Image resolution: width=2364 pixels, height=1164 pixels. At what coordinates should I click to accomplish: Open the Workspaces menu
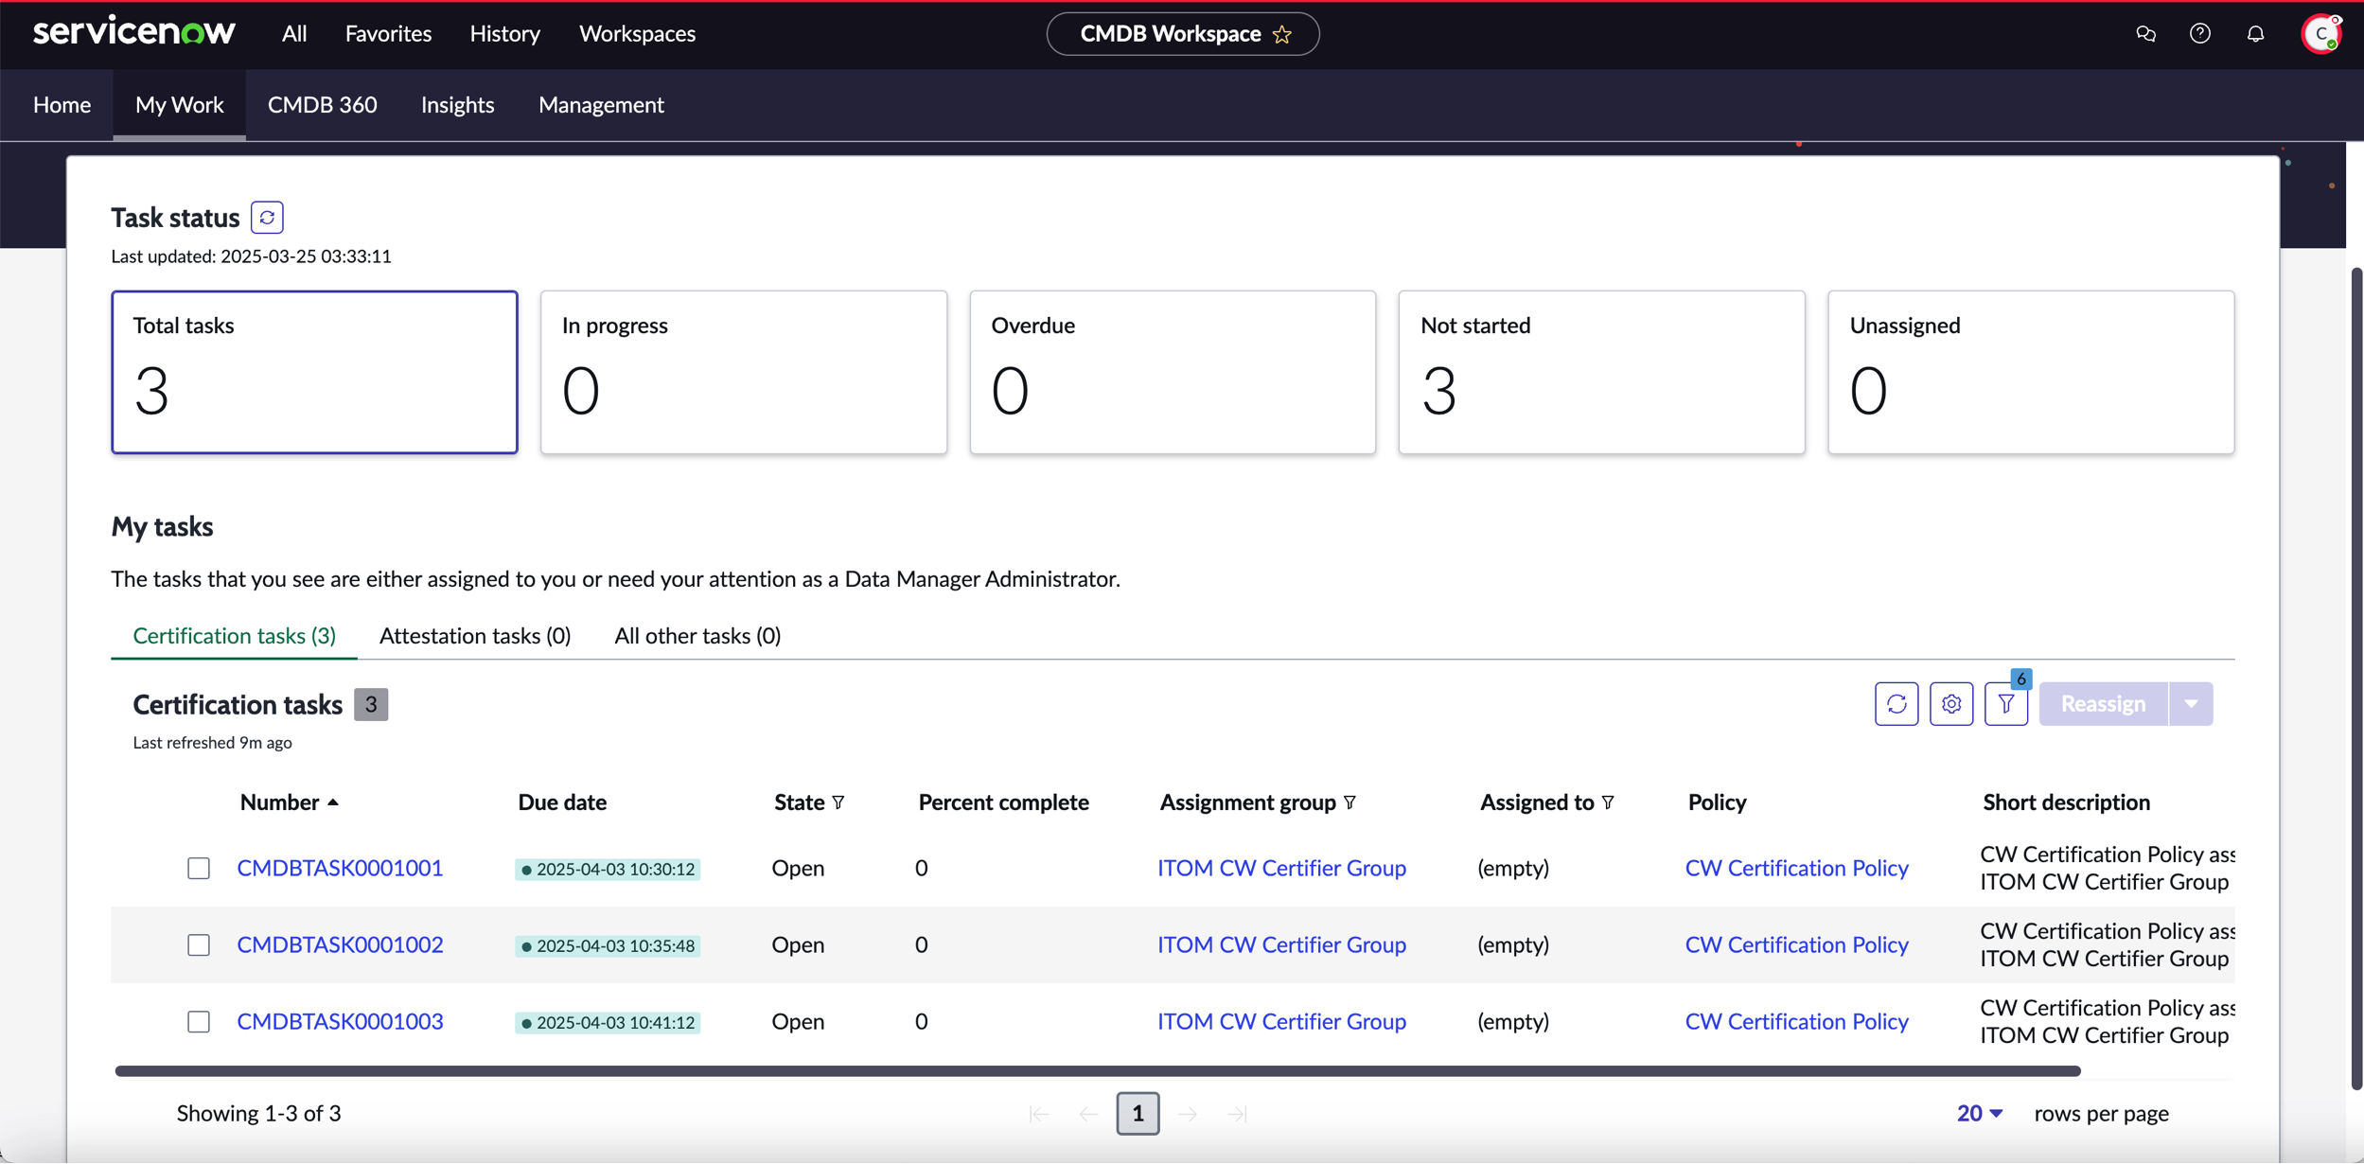(x=638, y=34)
